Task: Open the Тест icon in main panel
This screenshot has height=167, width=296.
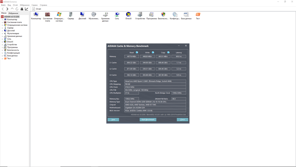Action: pyautogui.click(x=198, y=14)
